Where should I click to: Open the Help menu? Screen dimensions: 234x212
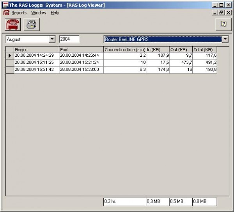pos(55,13)
